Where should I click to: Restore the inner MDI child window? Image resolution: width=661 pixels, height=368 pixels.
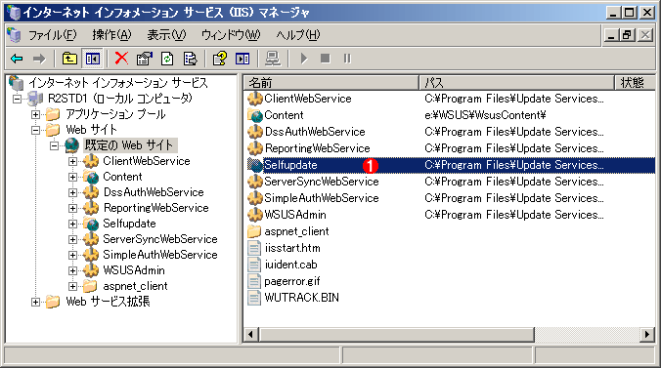point(627,35)
